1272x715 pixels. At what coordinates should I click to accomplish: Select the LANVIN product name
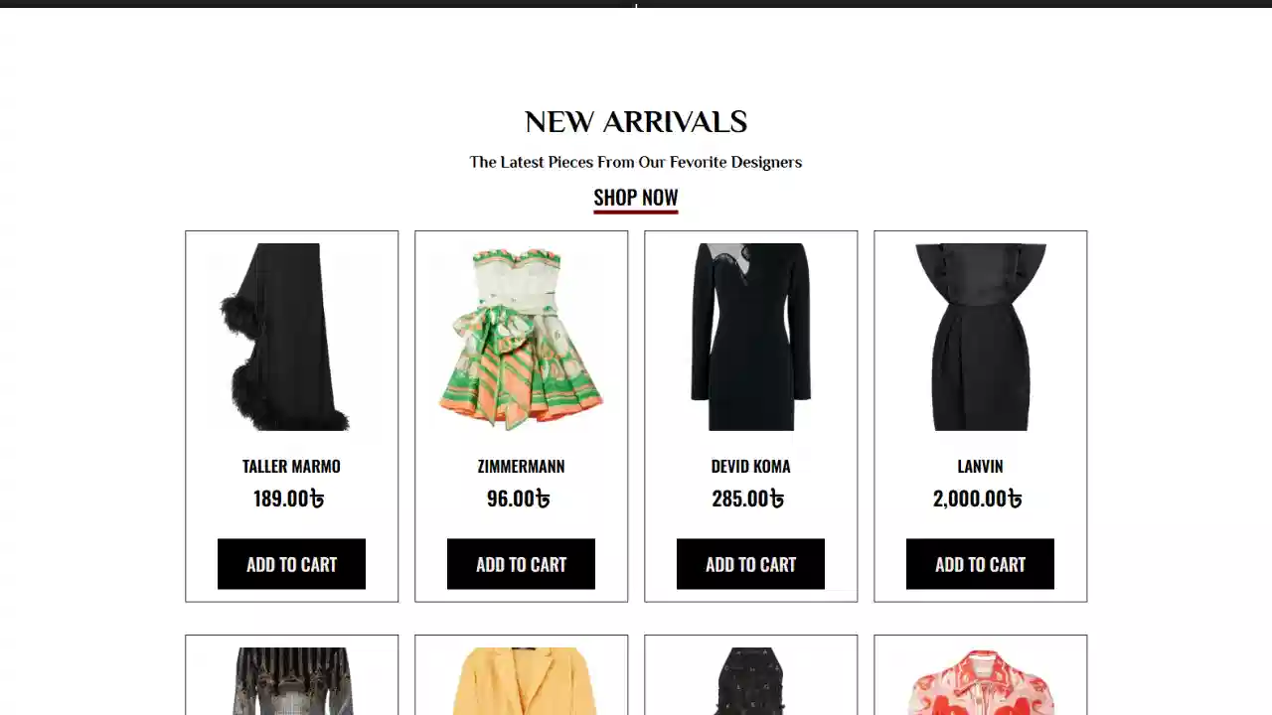tap(980, 466)
